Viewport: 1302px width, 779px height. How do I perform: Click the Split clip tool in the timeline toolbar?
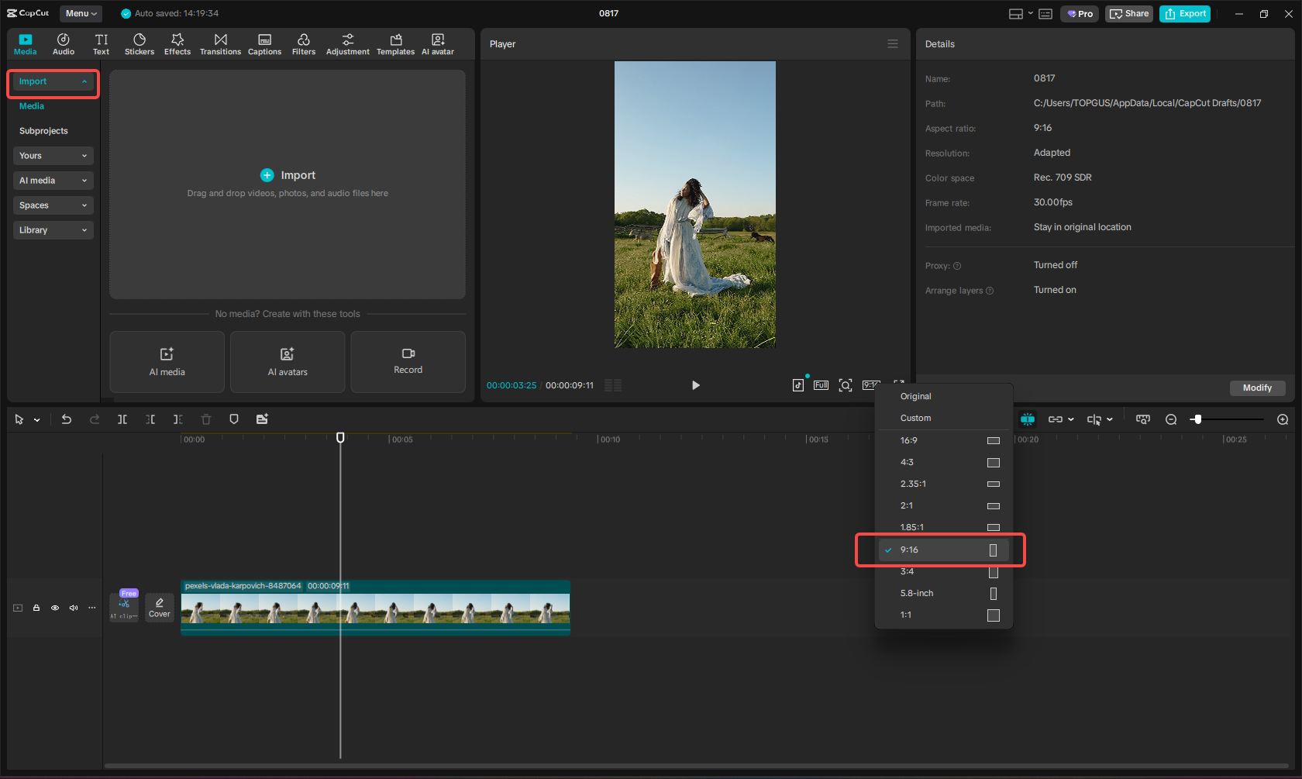[122, 419]
